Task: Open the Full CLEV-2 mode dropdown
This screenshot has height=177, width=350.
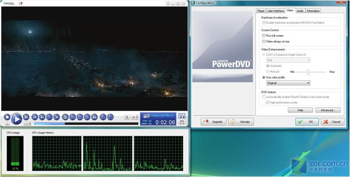Action: click(288, 60)
